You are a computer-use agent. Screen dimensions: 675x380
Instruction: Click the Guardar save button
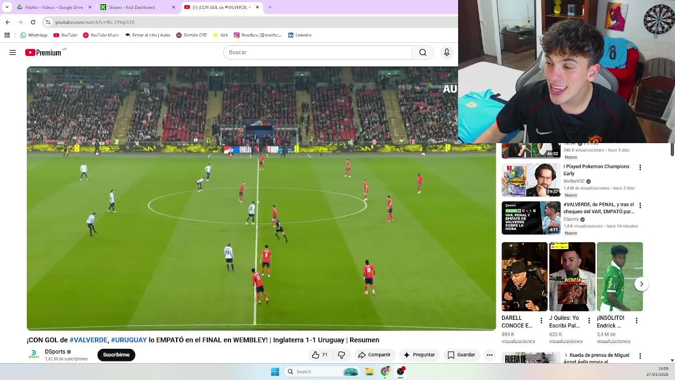[461, 355]
